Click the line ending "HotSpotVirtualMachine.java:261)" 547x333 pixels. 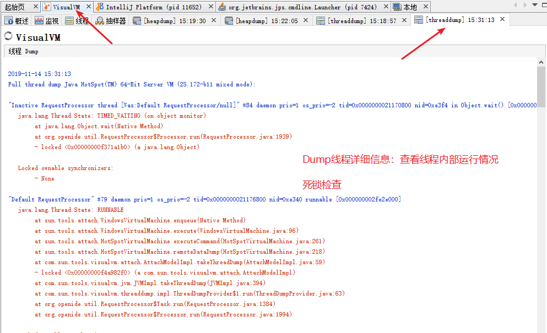180,241
